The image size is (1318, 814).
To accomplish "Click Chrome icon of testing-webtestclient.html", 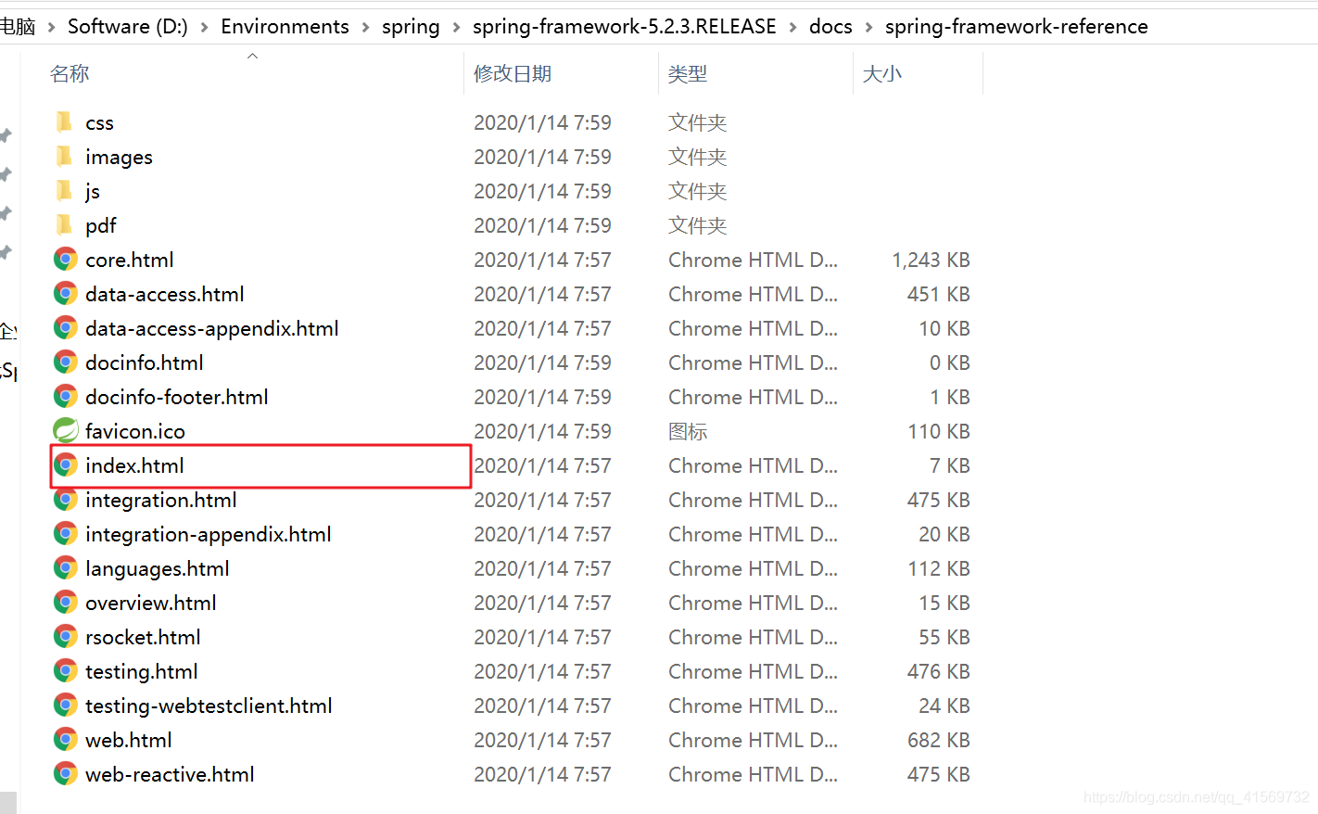I will (x=65, y=705).
